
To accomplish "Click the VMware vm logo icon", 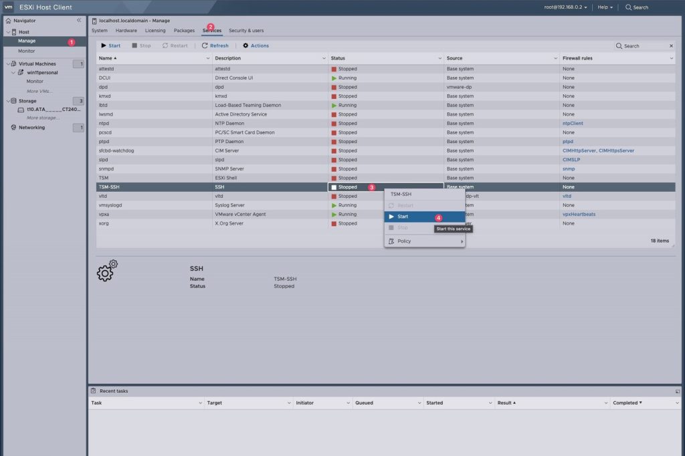I will coord(8,7).
